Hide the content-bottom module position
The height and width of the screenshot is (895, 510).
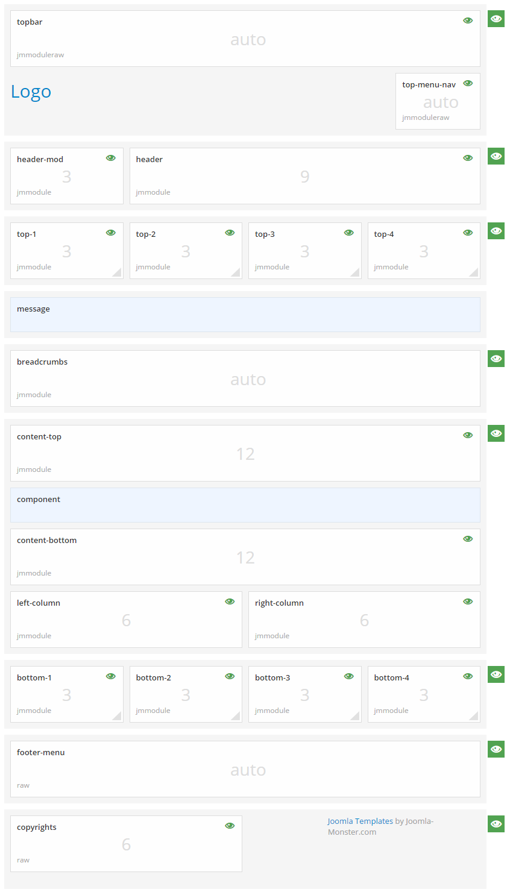tap(468, 539)
